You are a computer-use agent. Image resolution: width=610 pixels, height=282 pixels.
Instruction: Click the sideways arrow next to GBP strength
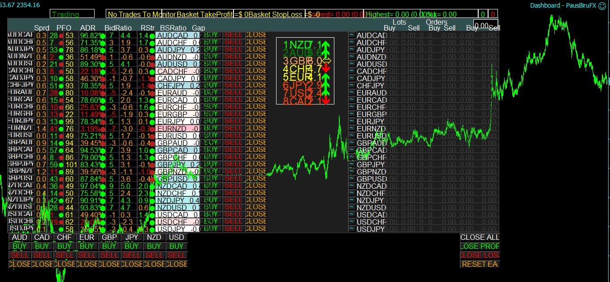click(x=326, y=61)
